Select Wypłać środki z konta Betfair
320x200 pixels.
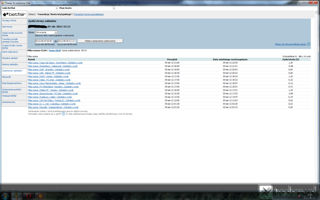pos(12,47)
